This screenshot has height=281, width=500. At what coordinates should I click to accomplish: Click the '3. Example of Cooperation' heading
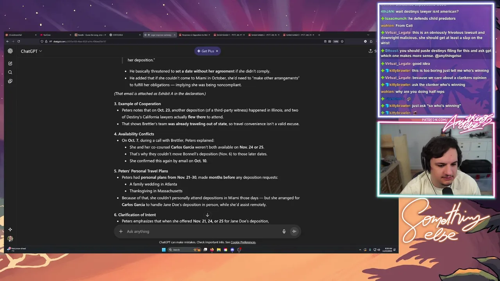pyautogui.click(x=137, y=104)
